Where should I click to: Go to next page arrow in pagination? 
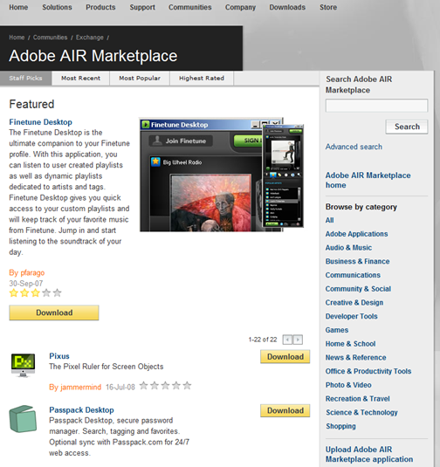point(298,340)
